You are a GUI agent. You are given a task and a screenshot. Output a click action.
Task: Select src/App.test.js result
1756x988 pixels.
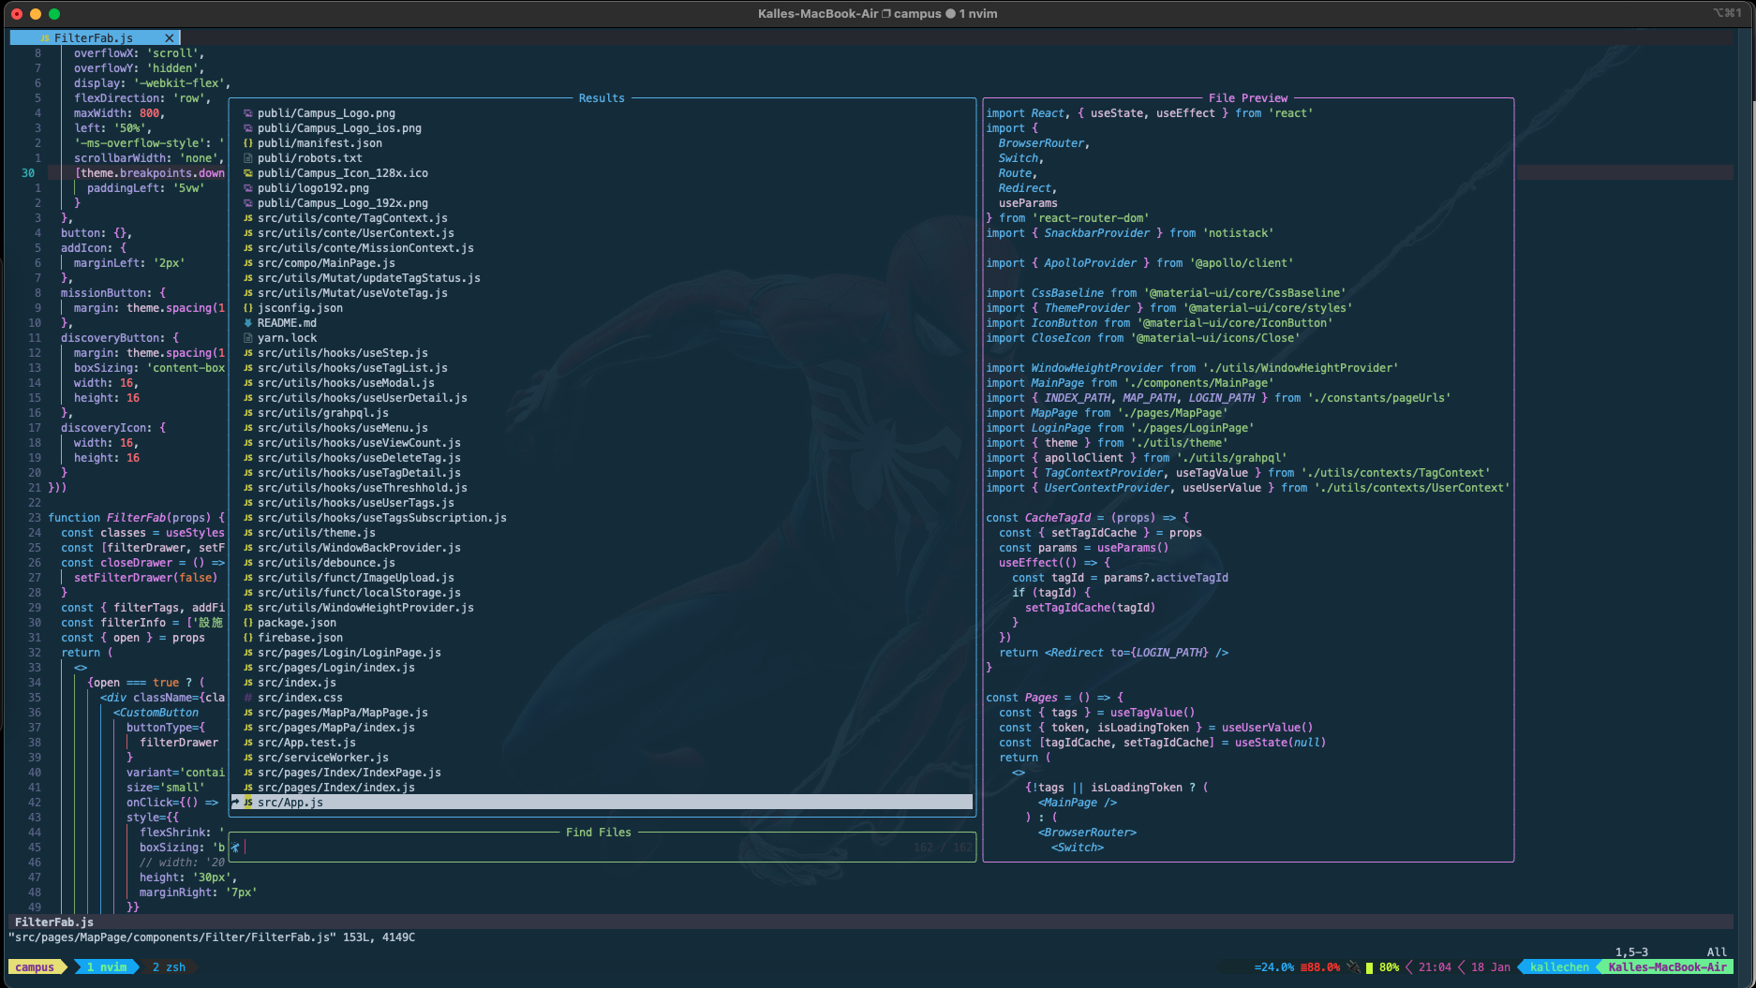tap(306, 743)
